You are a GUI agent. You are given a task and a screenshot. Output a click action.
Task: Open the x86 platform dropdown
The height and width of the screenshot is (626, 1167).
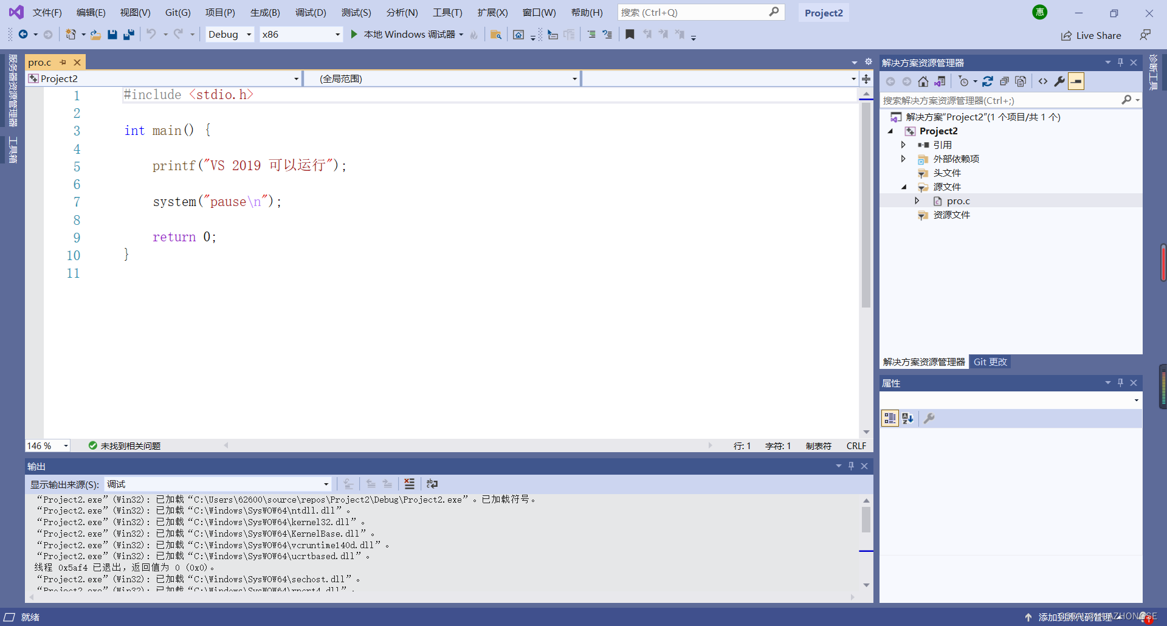tap(338, 34)
